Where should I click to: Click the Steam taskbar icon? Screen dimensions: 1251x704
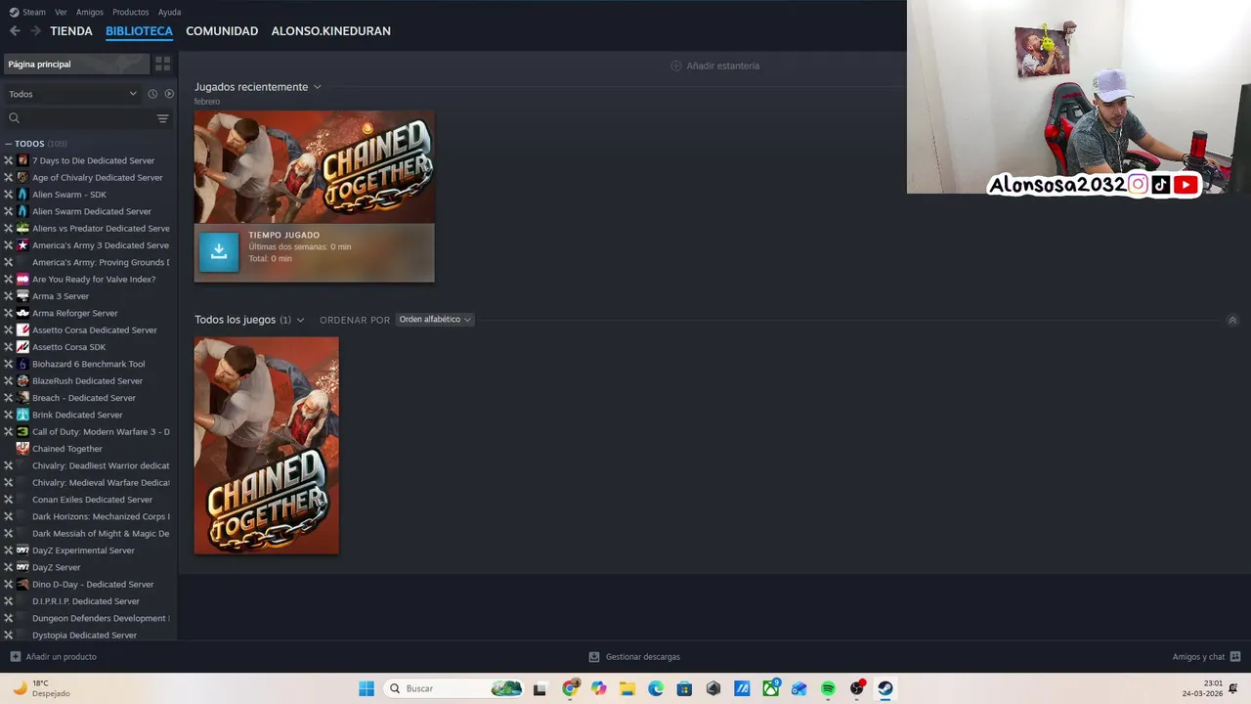point(884,688)
